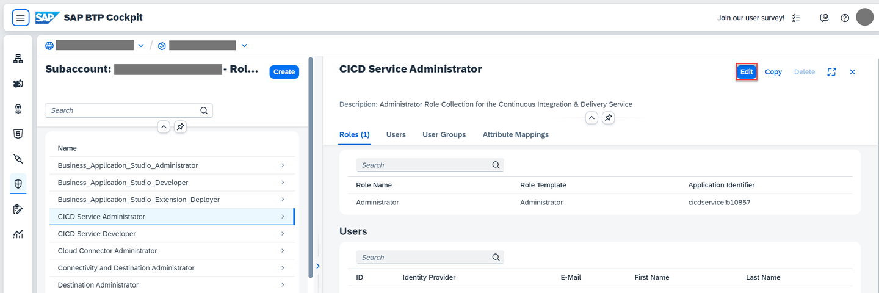Click the Application Identifier column header
The width and height of the screenshot is (879, 293).
coord(722,185)
